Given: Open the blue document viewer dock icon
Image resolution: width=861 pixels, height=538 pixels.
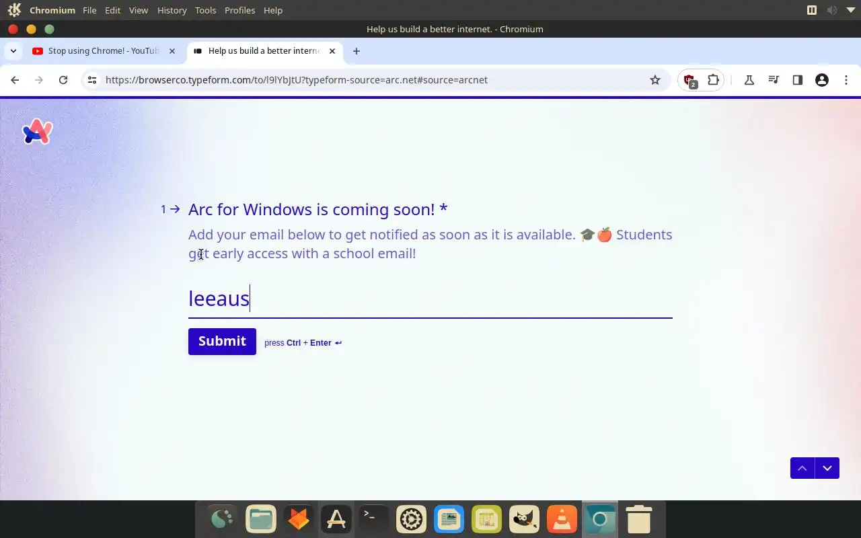Looking at the screenshot, I should point(449,519).
